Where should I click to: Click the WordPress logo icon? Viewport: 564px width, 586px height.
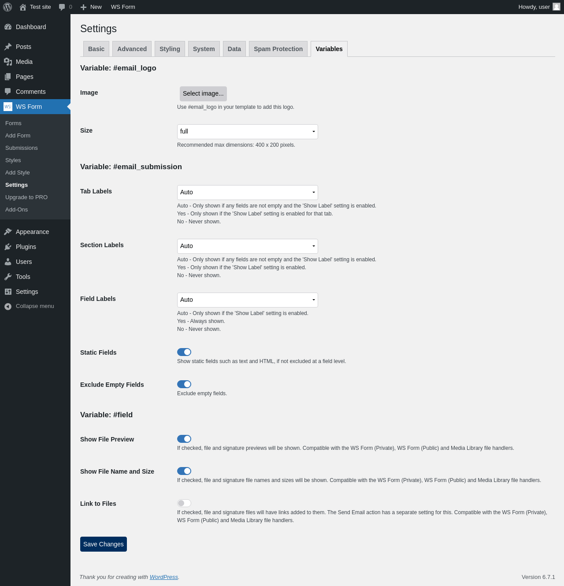coord(7,7)
